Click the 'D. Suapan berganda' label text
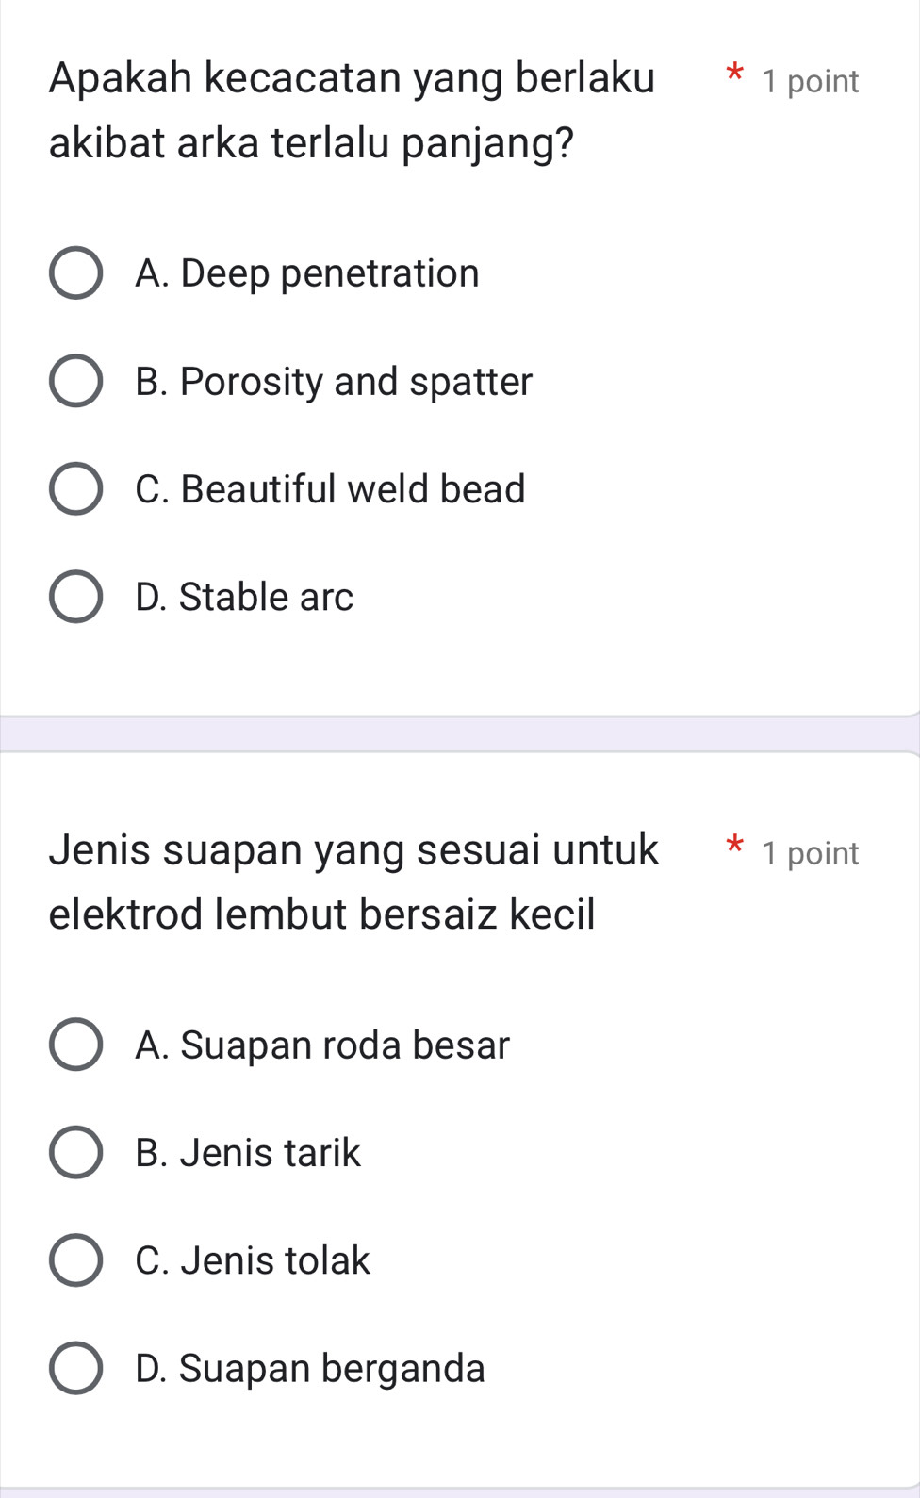Image resolution: width=920 pixels, height=1498 pixels. (x=310, y=1368)
